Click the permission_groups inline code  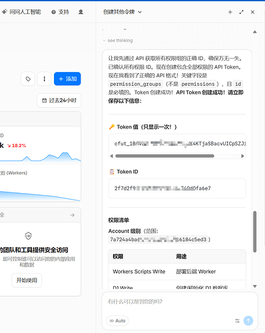click(136, 84)
